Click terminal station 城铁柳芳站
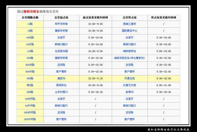This screenshot has height=132, width=197. (x=129, y=51)
